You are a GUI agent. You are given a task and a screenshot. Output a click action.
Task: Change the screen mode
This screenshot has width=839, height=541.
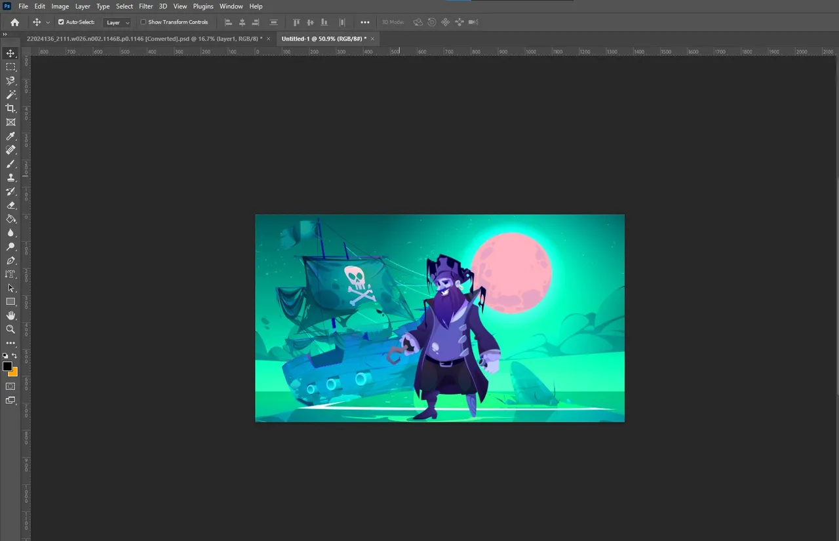click(x=10, y=400)
